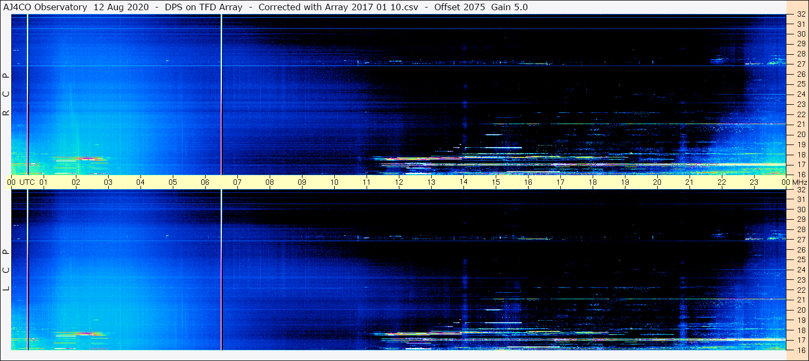Click the 21 MHz label on the LCP panel scale
Image resolution: width=809 pixels, height=361 pixels.
[x=800, y=300]
